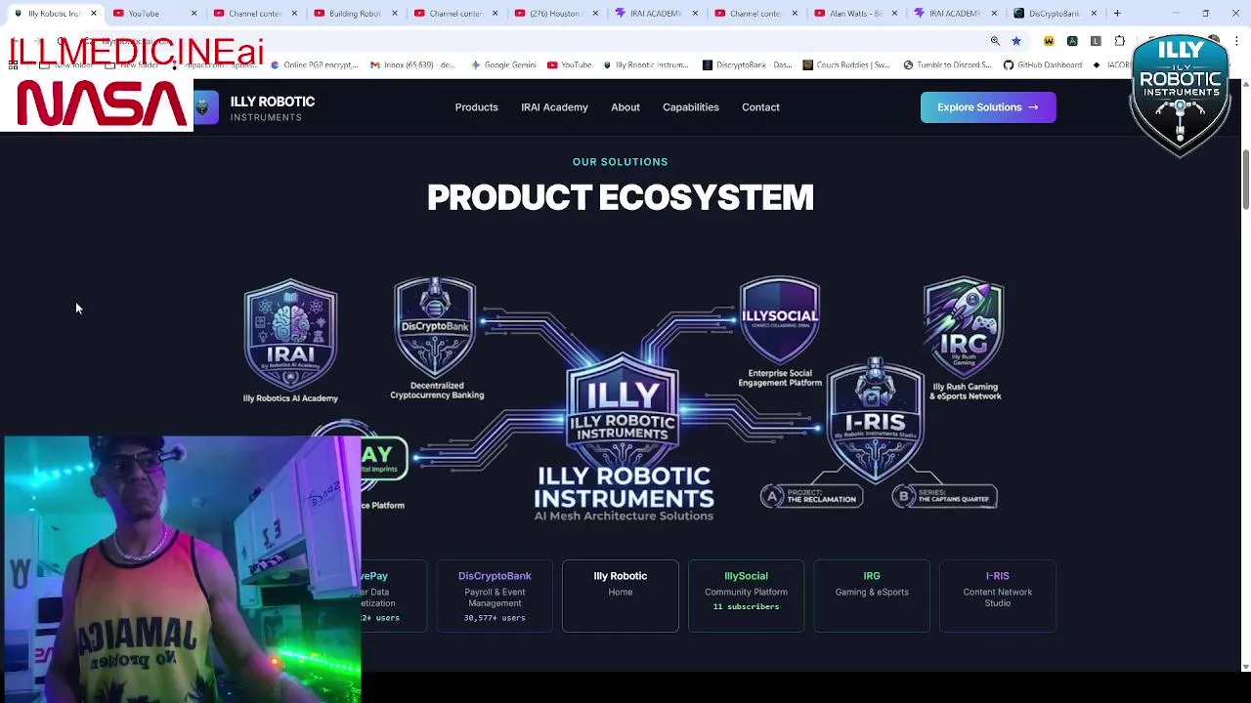
Task: Open the Online PGP encrypt bookmark
Action: tap(315, 65)
